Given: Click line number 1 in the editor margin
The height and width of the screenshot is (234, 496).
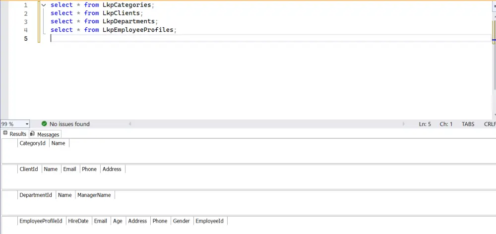Looking at the screenshot, I should pos(26,5).
